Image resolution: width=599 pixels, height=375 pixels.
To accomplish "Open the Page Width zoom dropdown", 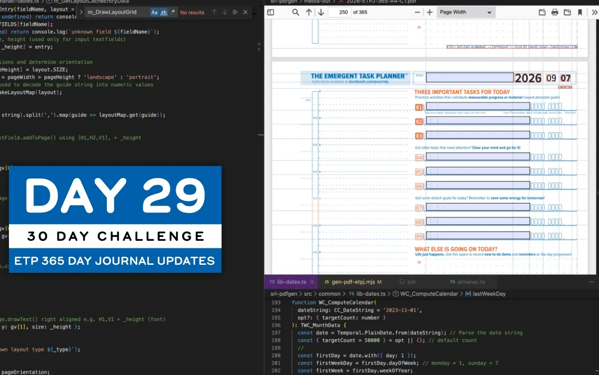I will 465,11.
